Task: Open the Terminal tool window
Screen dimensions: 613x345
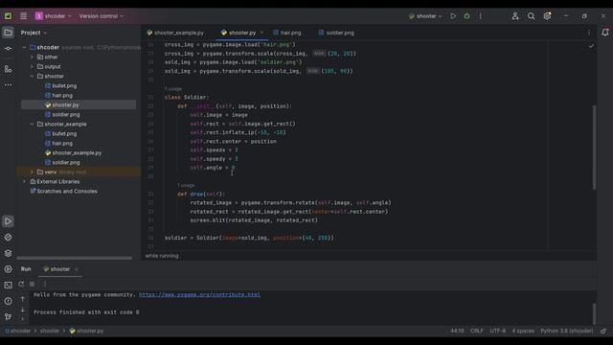Action: [8, 286]
